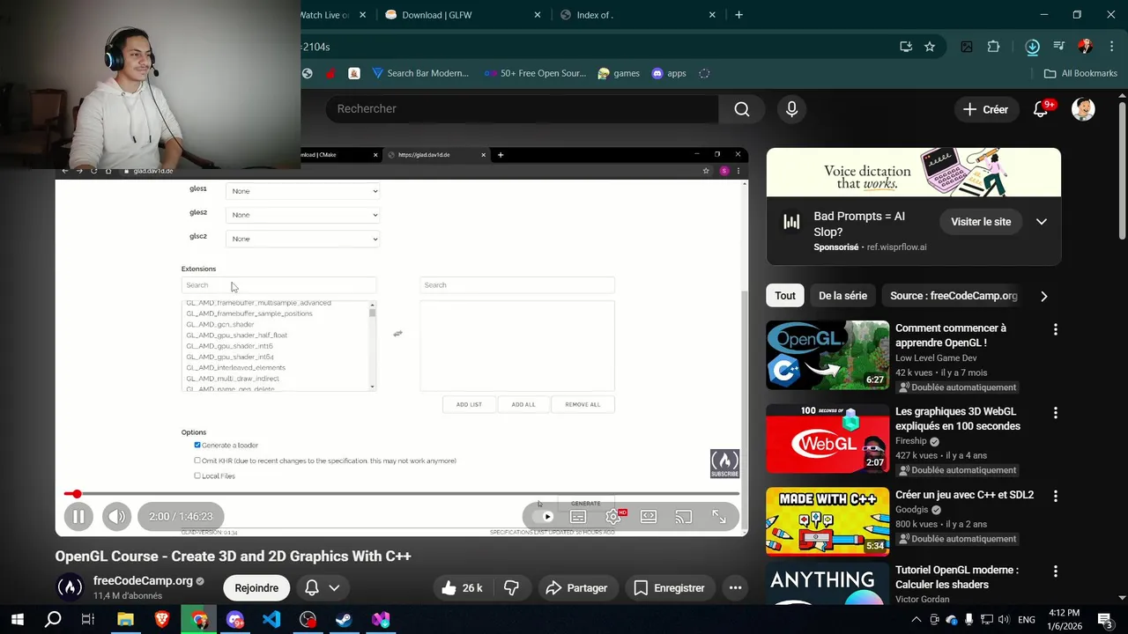Open Créer un jeu avec C++ thumbnail
The height and width of the screenshot is (634, 1128).
coord(827,521)
